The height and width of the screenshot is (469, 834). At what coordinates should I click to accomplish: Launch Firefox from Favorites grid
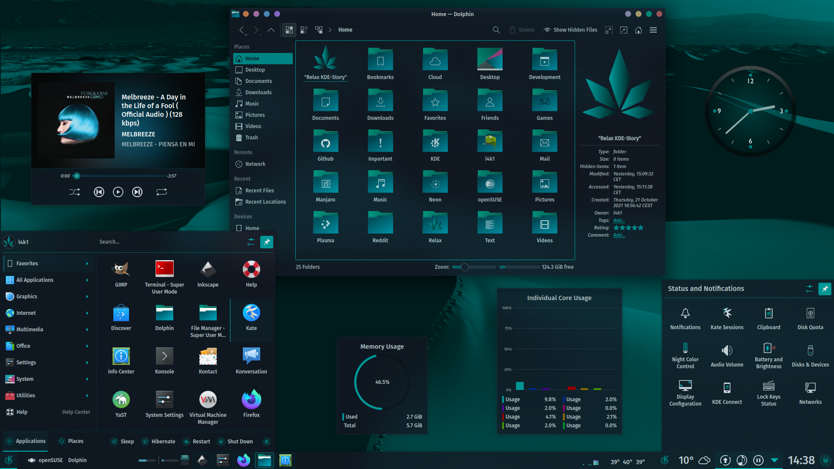pyautogui.click(x=252, y=404)
